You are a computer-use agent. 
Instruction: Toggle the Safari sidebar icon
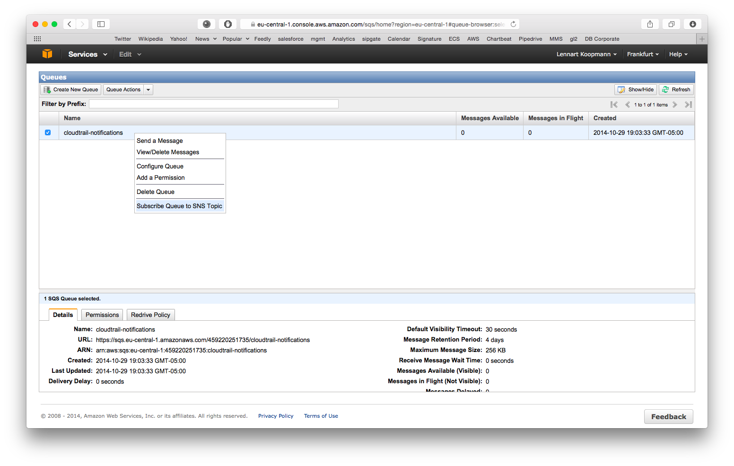[x=101, y=24]
